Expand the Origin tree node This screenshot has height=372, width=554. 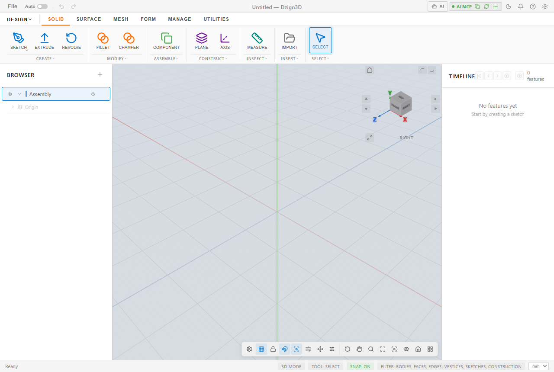pos(13,107)
